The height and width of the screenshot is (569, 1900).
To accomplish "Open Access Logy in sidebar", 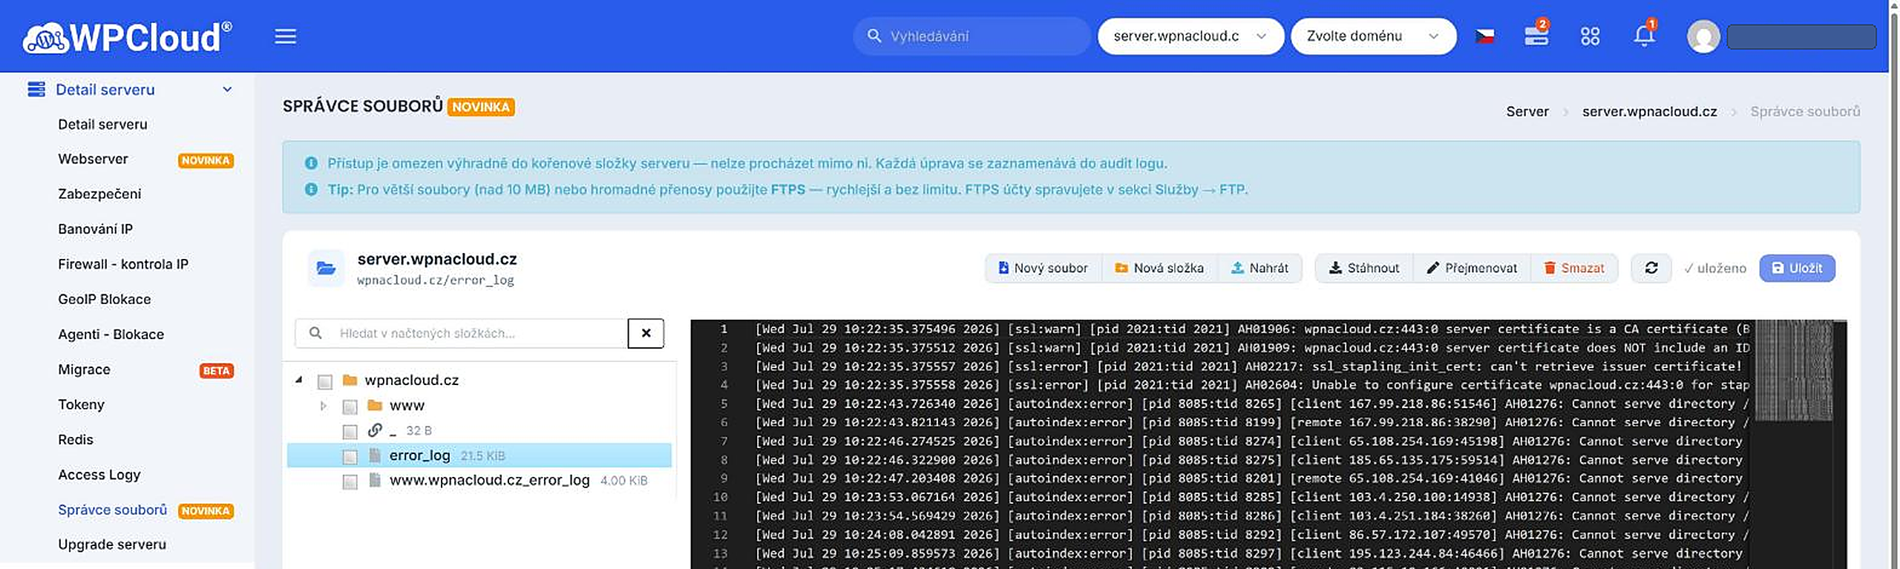I will [99, 474].
